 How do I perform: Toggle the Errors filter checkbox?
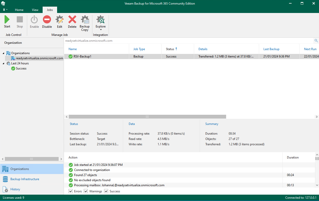(x=71, y=191)
